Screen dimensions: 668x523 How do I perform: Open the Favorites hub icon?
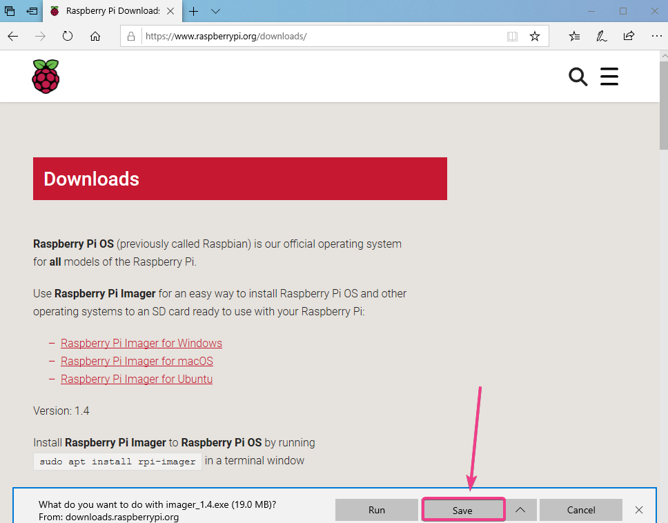574,36
